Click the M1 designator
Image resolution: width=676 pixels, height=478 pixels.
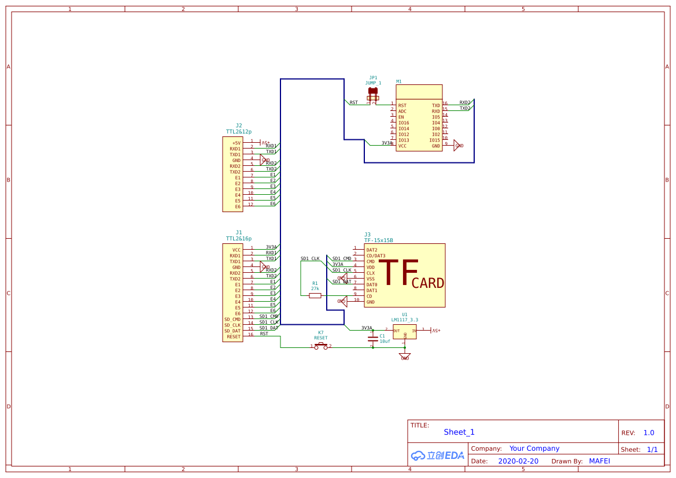399,81
